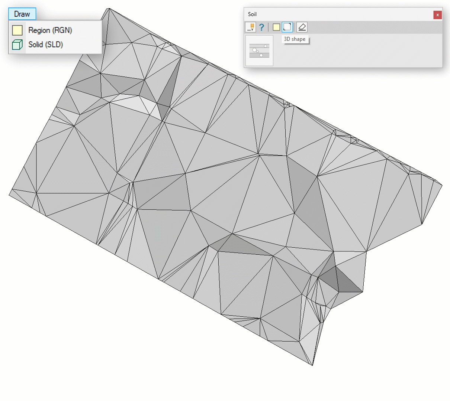Select the soil layers thumbnail
This screenshot has width=450, height=401.
pyautogui.click(x=259, y=50)
